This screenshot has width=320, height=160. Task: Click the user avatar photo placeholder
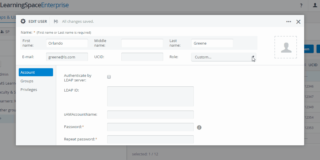pyautogui.click(x=286, y=47)
